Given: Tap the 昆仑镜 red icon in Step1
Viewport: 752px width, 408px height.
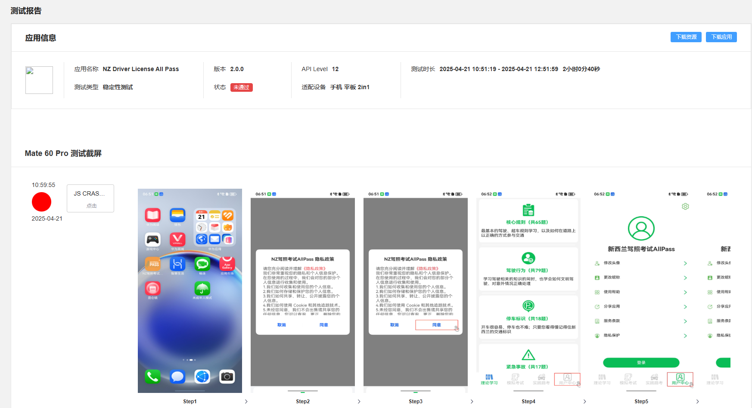Looking at the screenshot, I should [152, 288].
